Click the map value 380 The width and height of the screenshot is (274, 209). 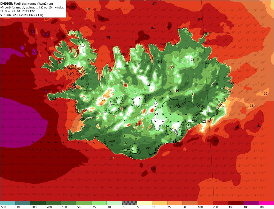64,36
